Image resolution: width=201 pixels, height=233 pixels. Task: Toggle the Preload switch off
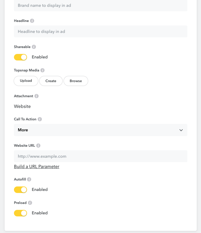[20, 213]
